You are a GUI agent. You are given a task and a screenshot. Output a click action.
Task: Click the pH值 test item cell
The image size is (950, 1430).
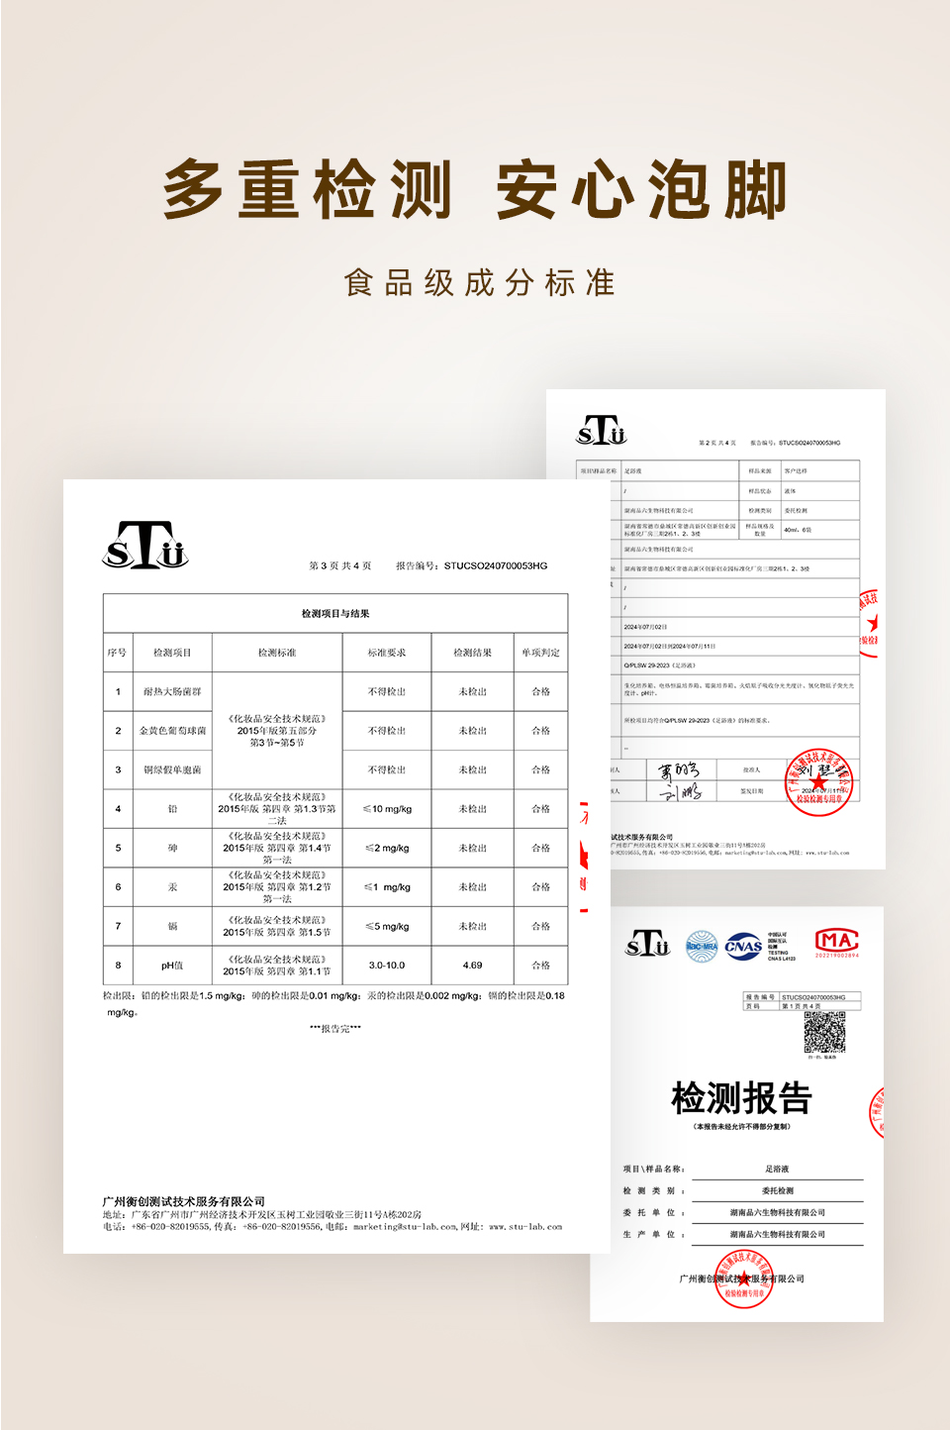pyautogui.click(x=172, y=965)
